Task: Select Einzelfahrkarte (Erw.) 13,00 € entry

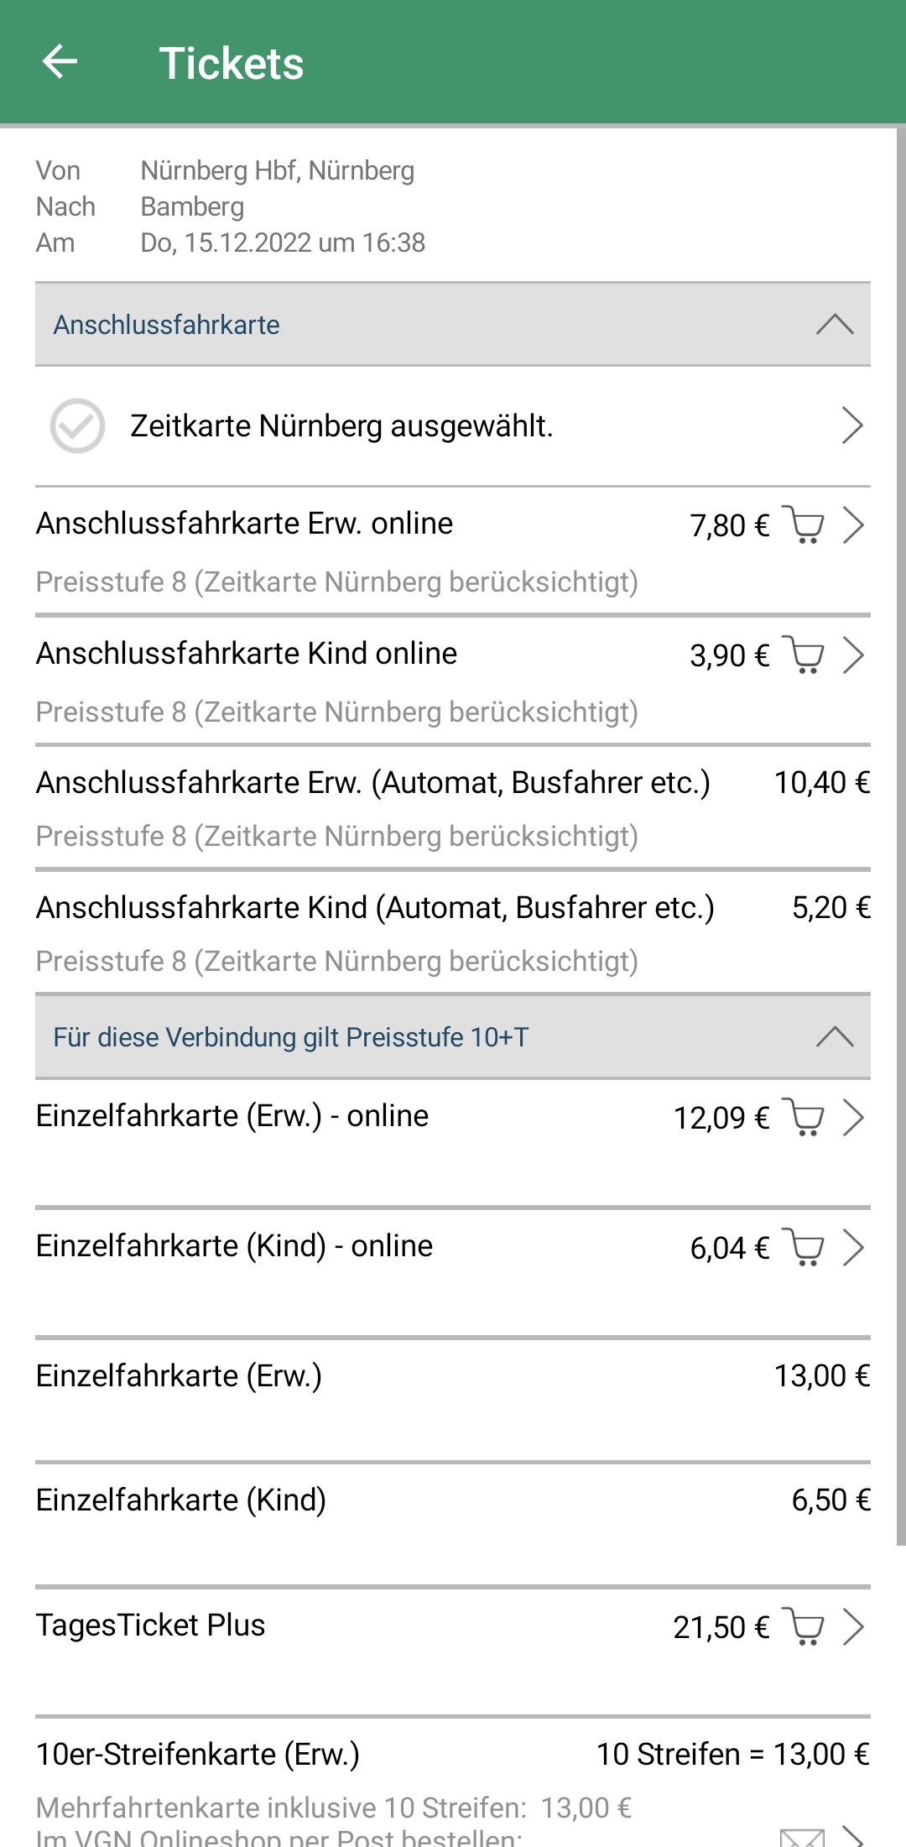Action: [453, 1398]
